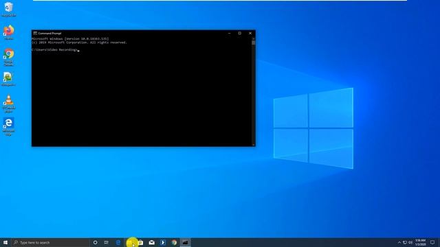Image resolution: width=440 pixels, height=247 pixels.
Task: Launch Edge from the taskbar
Action: click(118, 242)
